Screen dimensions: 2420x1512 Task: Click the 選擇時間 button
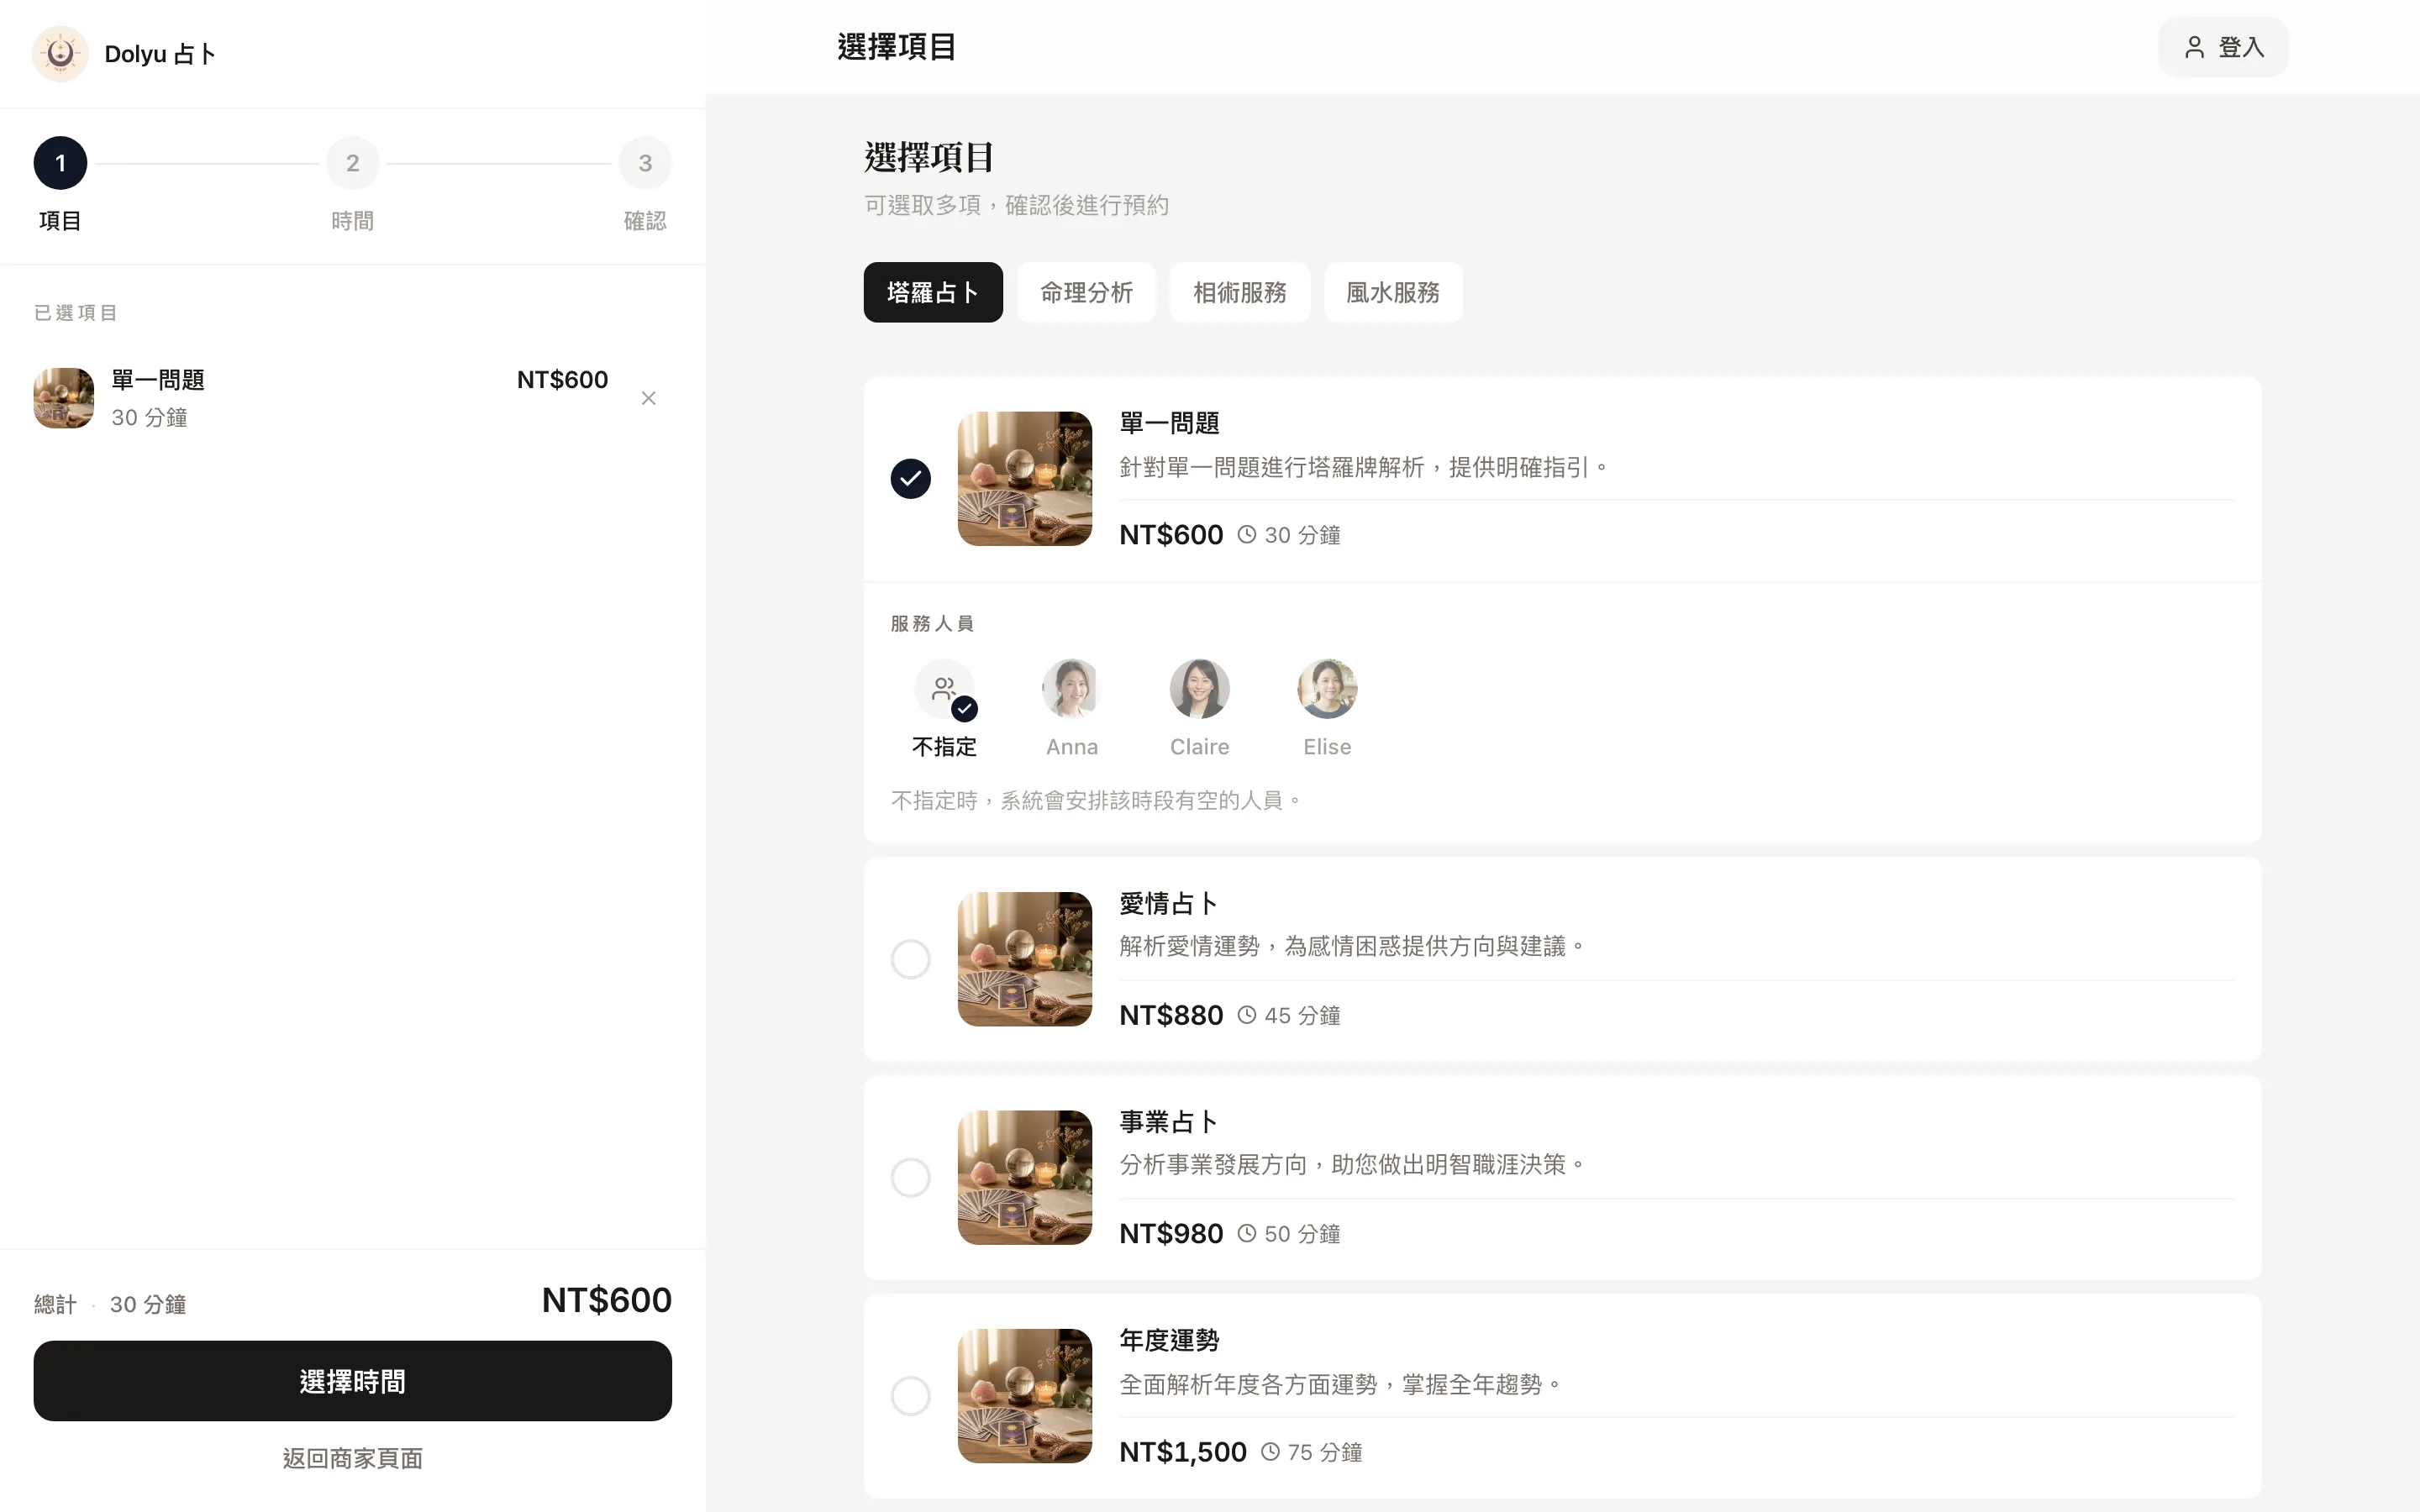352,1381
